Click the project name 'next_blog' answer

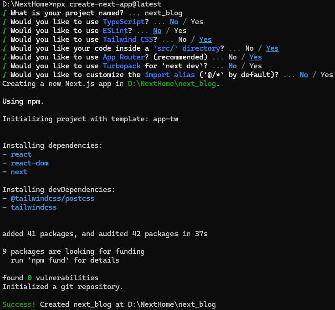tap(163, 13)
